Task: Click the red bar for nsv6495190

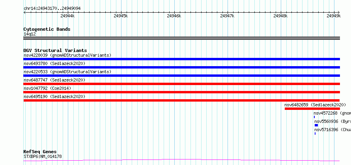Action: click(181, 100)
